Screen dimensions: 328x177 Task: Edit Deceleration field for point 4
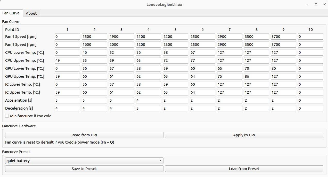pyautogui.click(x=149, y=108)
